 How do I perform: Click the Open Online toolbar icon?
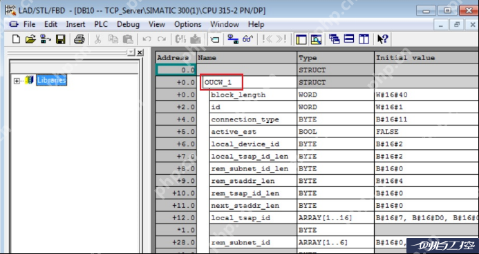(46, 39)
